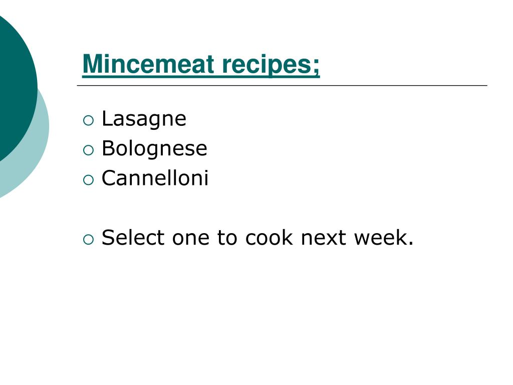
Task: Click the hollow bullet beside Cannelloni
Action: [x=88, y=180]
